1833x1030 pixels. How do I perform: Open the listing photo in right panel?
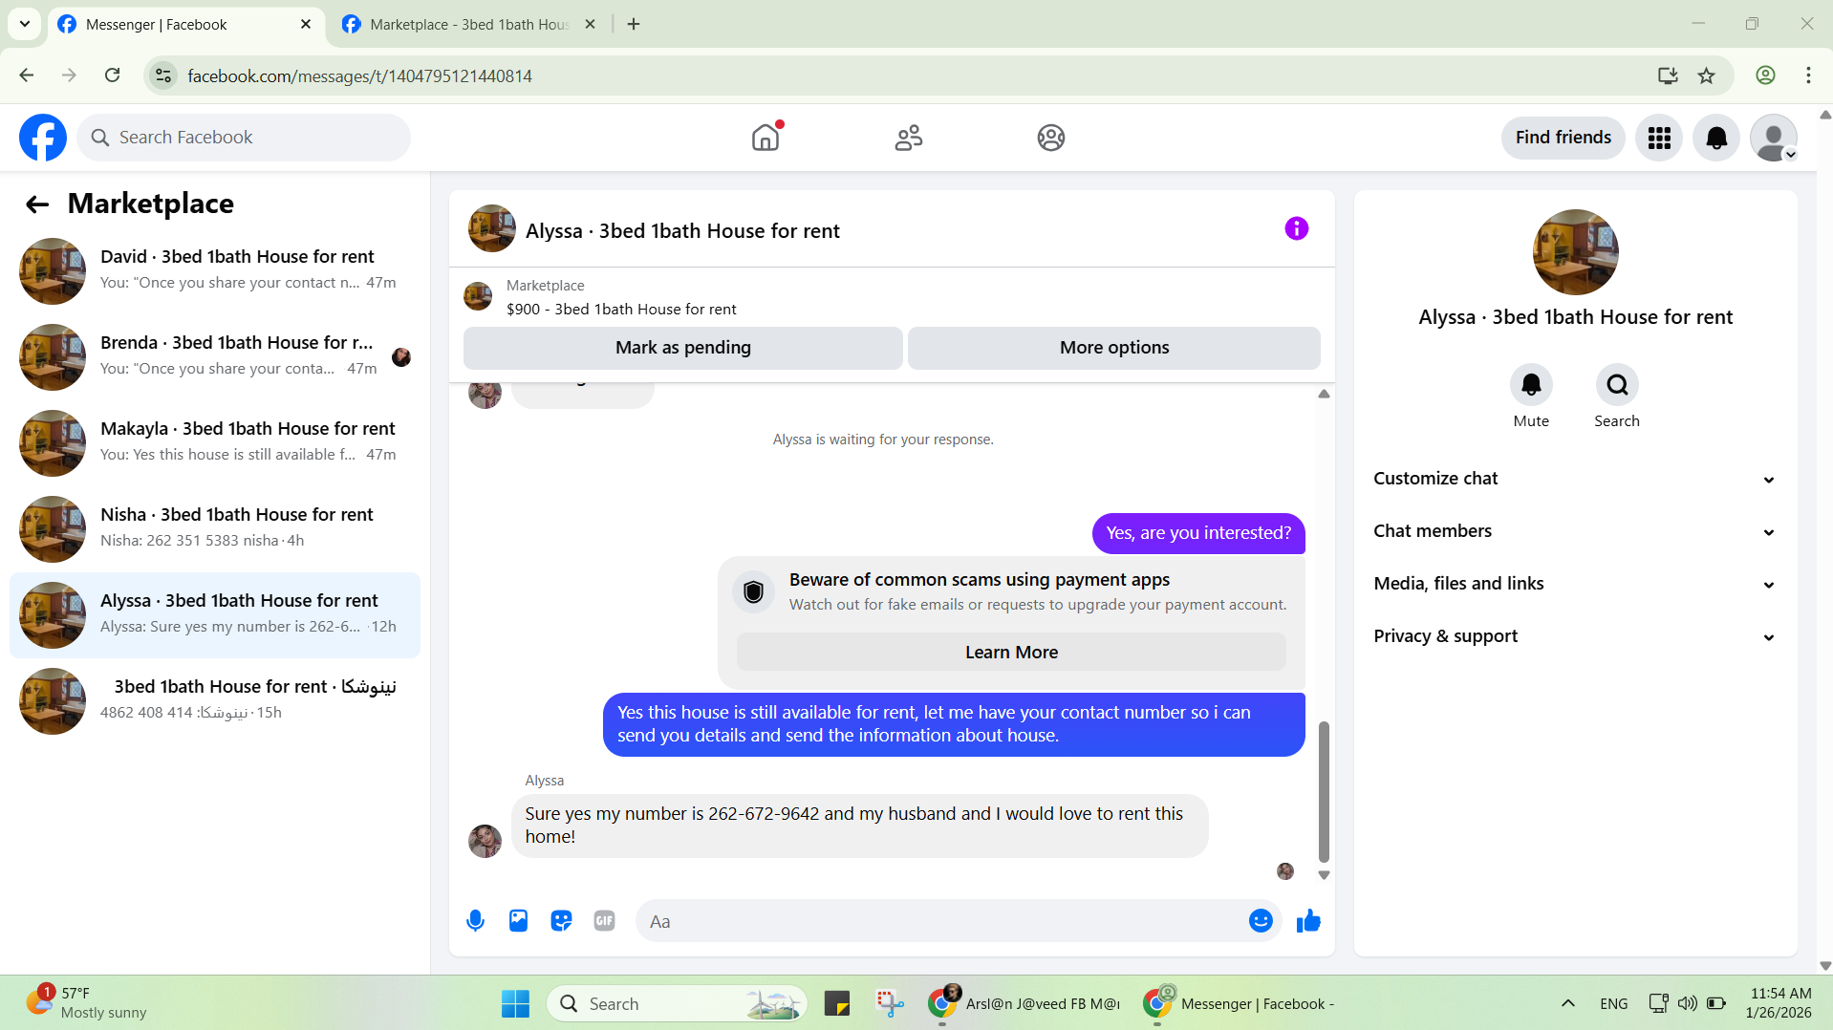[x=1575, y=252]
